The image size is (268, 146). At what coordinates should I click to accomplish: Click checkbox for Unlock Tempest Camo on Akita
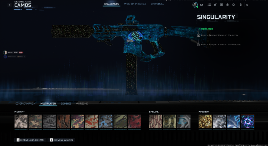(x=199, y=35)
